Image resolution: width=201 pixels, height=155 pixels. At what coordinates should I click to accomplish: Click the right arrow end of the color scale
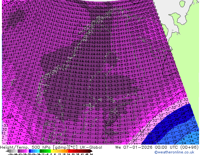coord(91,151)
